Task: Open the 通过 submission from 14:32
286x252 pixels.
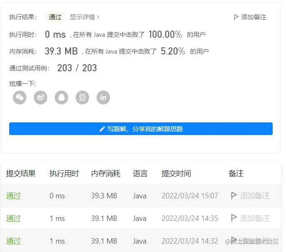Action: click(13, 241)
